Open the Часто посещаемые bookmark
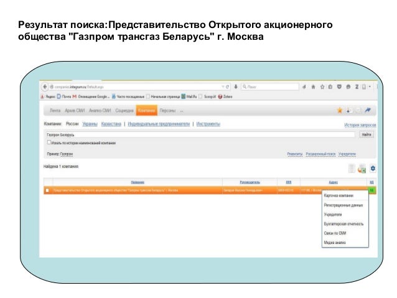The image size is (397, 298). point(128,96)
